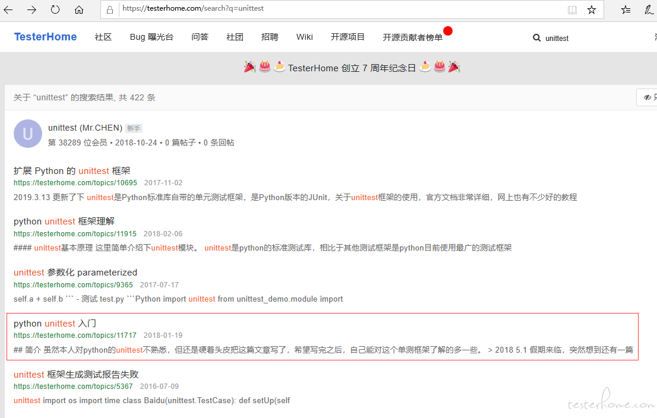Open URL link topics/9365
This screenshot has height=418, width=657.
[73, 285]
